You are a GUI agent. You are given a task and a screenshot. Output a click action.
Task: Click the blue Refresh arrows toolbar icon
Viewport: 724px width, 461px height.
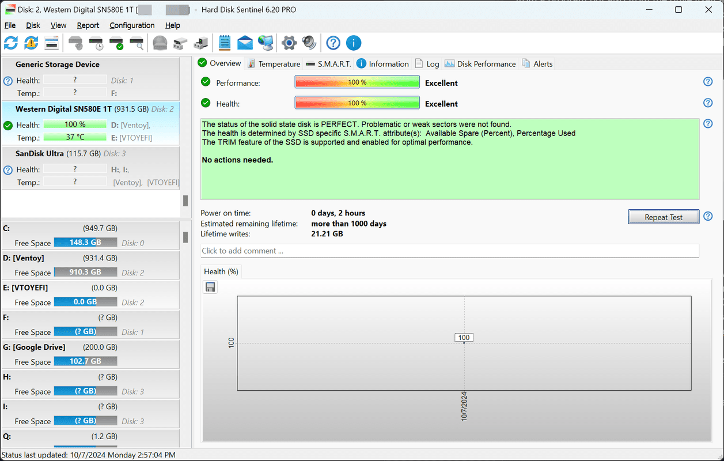[11, 43]
